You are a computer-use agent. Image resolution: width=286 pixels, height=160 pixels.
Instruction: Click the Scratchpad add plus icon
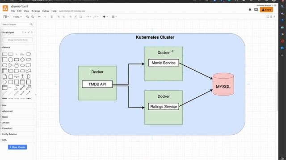coord(25,32)
